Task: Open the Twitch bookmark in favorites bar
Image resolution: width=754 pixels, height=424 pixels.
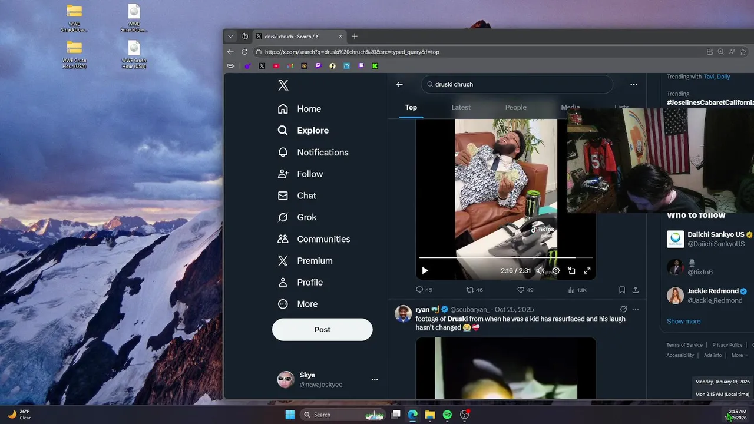Action: pyautogui.click(x=361, y=66)
